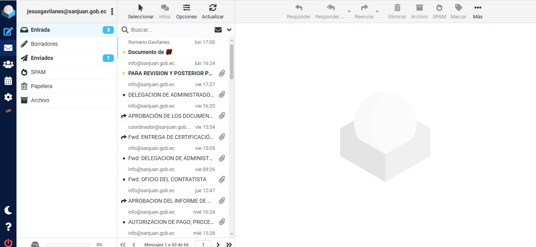The width and height of the screenshot is (536, 247).
Task: Expand search options chevron
Action: point(229,30)
